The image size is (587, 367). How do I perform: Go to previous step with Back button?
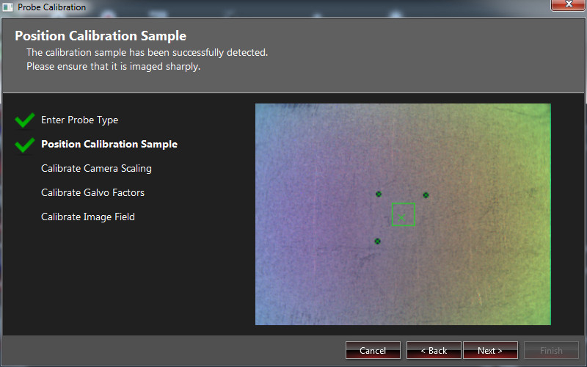tap(434, 350)
